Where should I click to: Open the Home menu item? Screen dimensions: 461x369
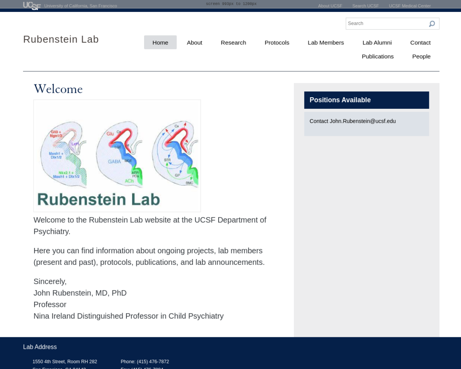[x=160, y=43]
